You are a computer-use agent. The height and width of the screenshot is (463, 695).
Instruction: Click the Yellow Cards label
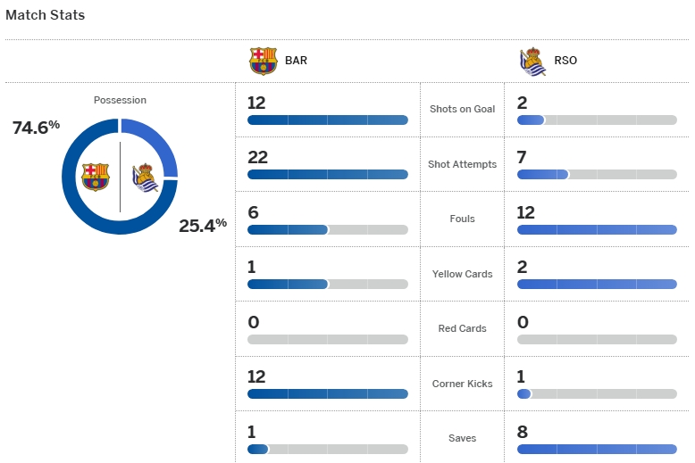point(462,274)
